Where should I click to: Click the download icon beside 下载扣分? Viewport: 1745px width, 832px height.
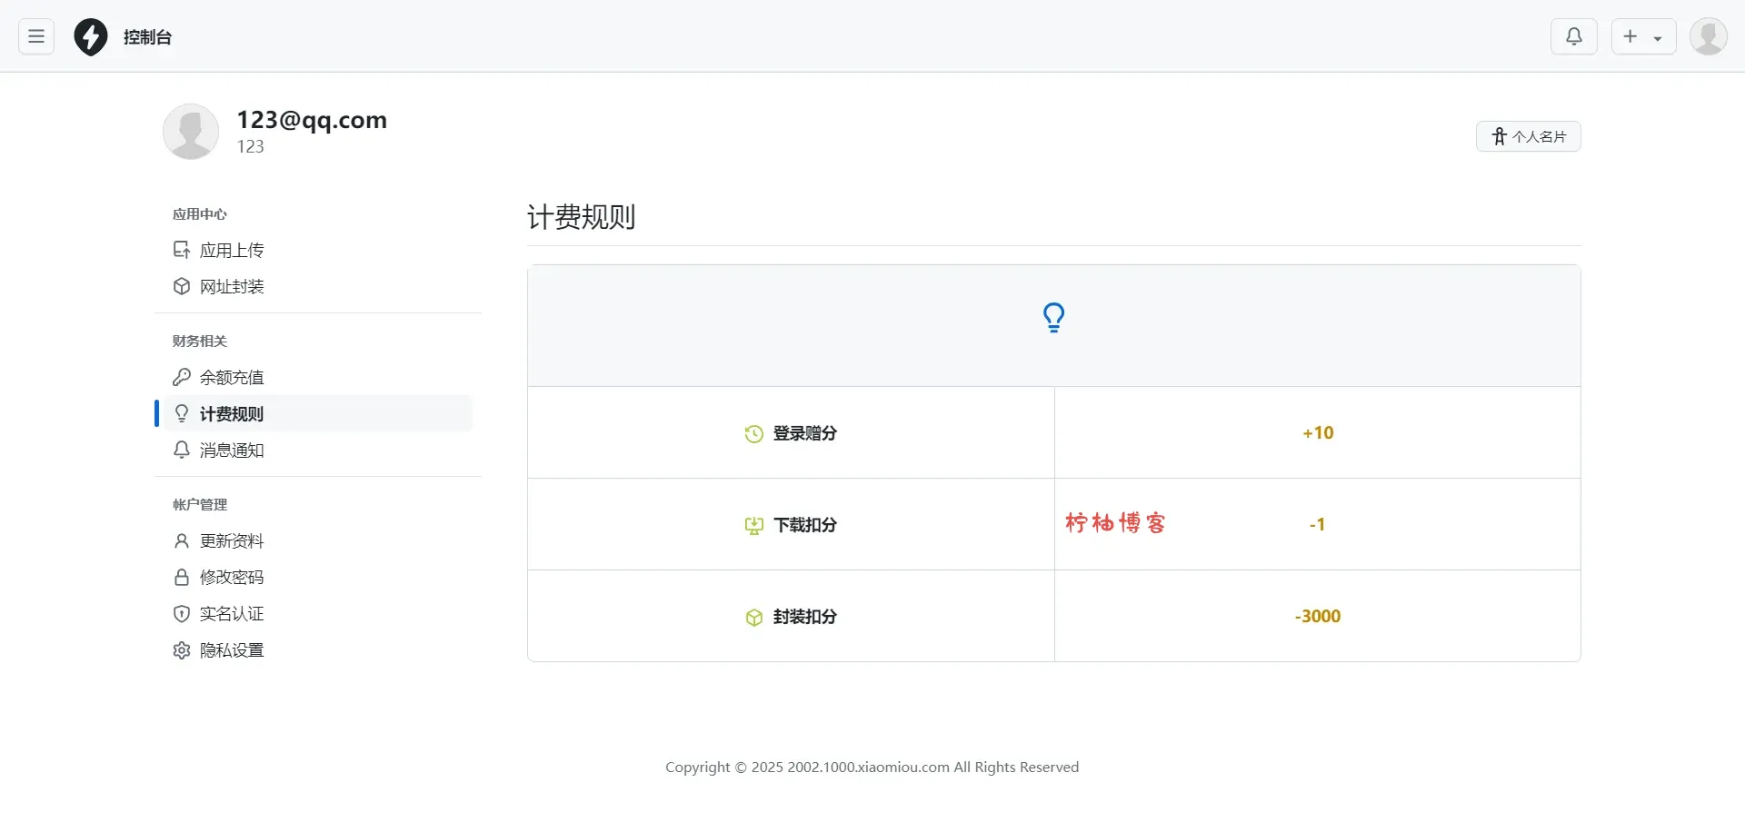click(753, 526)
